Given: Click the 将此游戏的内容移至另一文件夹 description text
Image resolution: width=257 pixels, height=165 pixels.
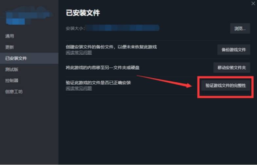Looking at the screenshot, I should point(103,68).
